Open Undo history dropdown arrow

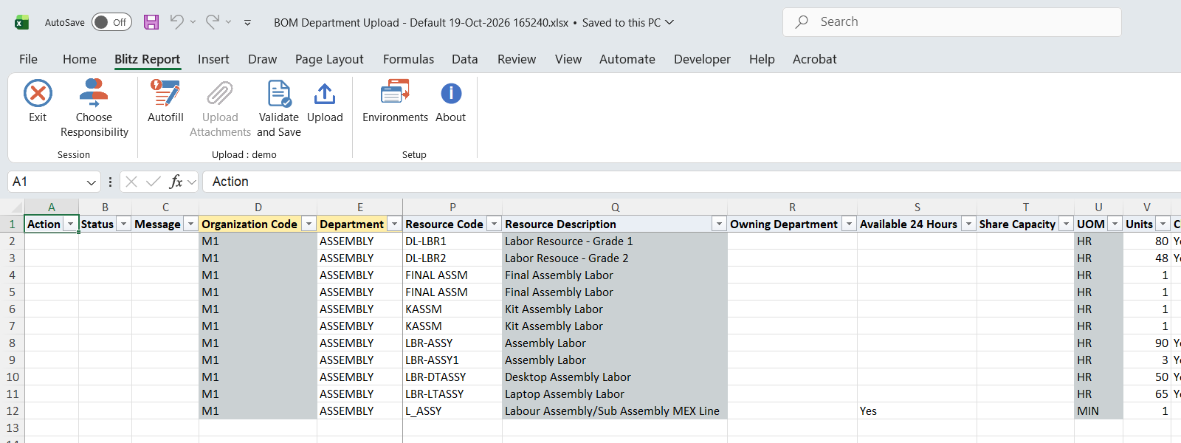pos(193,22)
